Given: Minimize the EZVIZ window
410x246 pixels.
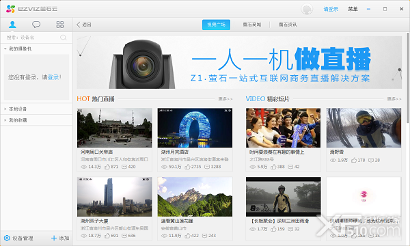Looking at the screenshot, I should pos(368,9).
